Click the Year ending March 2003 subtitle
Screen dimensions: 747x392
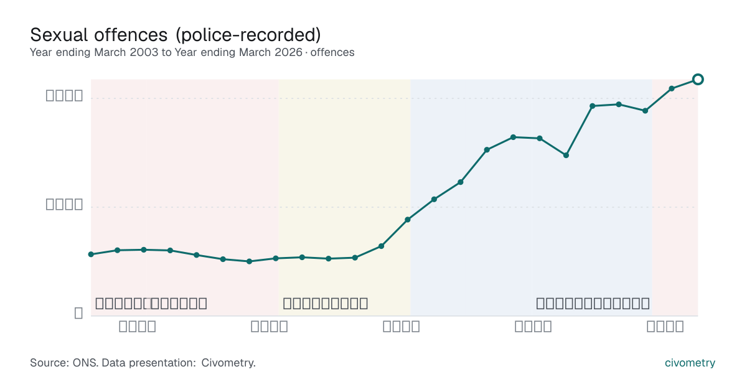[x=192, y=52]
